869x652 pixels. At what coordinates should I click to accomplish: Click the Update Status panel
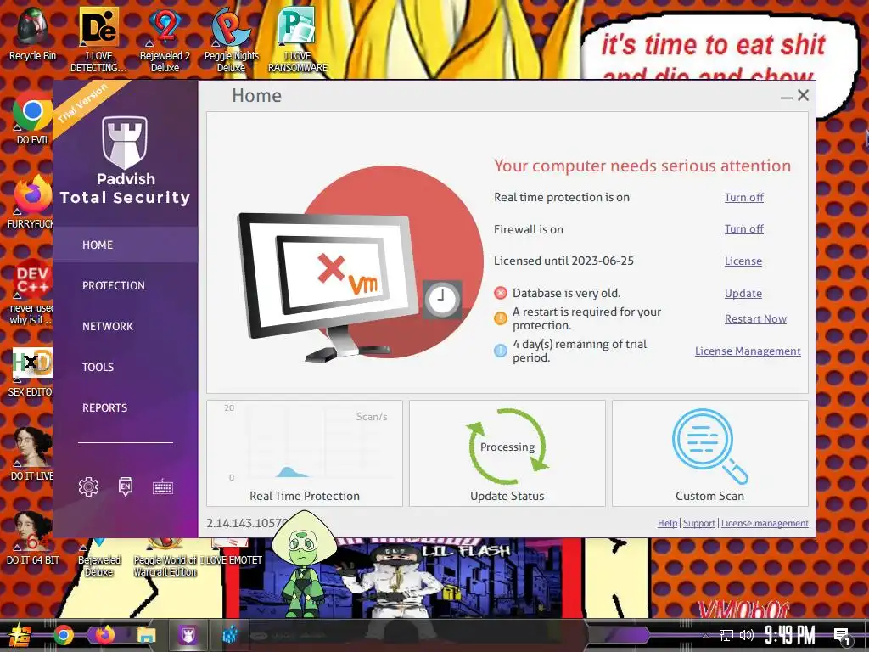point(507,453)
